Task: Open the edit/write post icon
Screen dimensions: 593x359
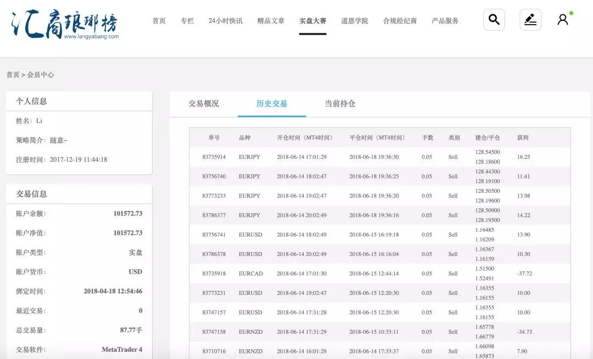Action: pos(530,20)
